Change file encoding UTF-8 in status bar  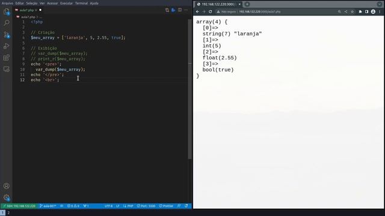[108, 206]
